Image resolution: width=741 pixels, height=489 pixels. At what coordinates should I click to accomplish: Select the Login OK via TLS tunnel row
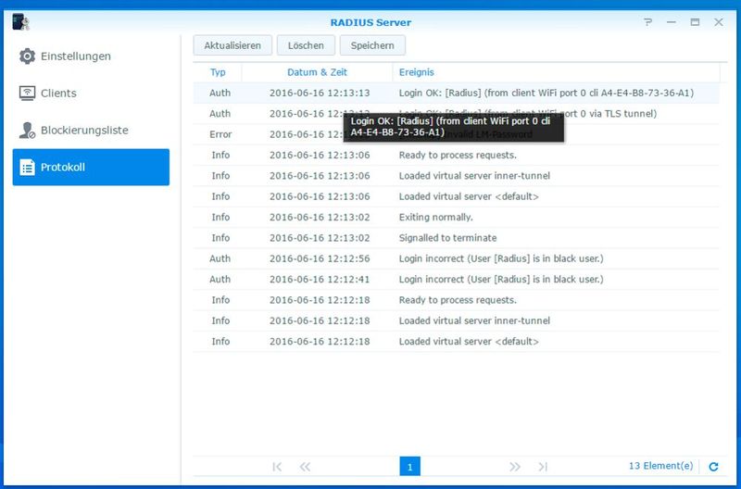point(456,113)
